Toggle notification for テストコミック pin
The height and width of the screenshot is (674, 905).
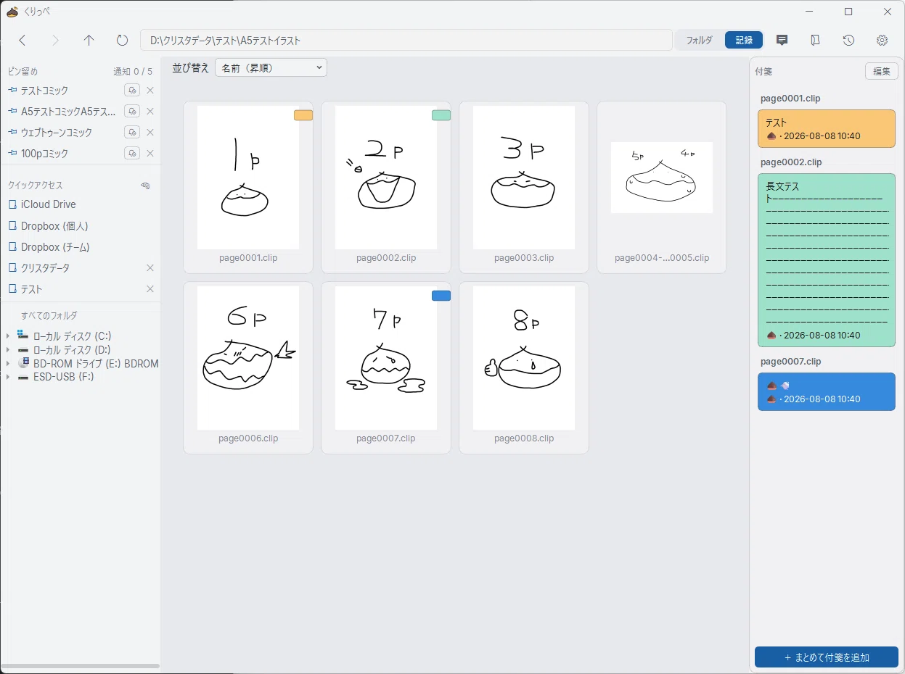point(131,91)
